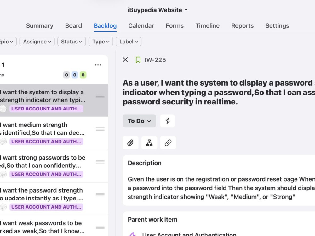Click the purple epic icon under Parent work item
Viewport: 315px width, 236px height.
click(x=132, y=234)
